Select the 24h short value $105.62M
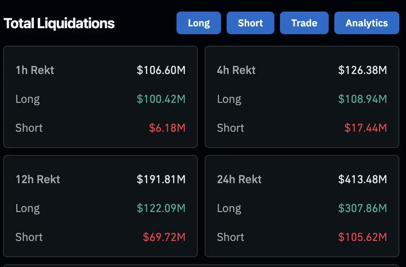 pos(362,237)
